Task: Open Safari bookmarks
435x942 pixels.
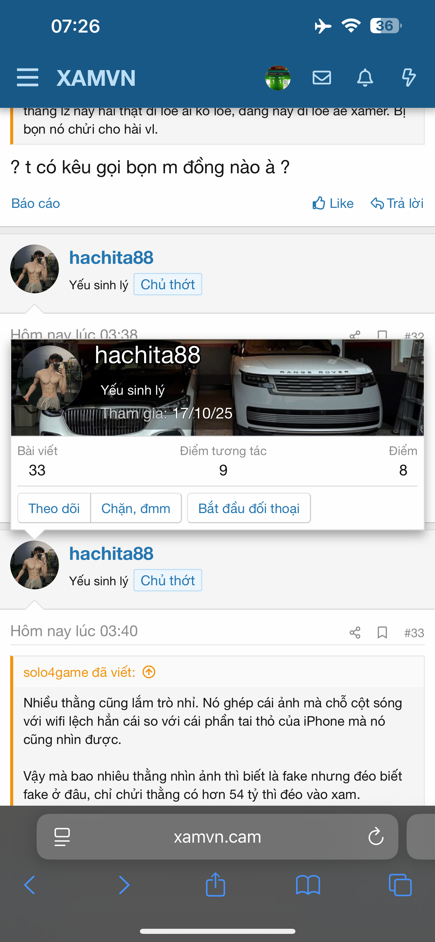Action: pos(308,885)
